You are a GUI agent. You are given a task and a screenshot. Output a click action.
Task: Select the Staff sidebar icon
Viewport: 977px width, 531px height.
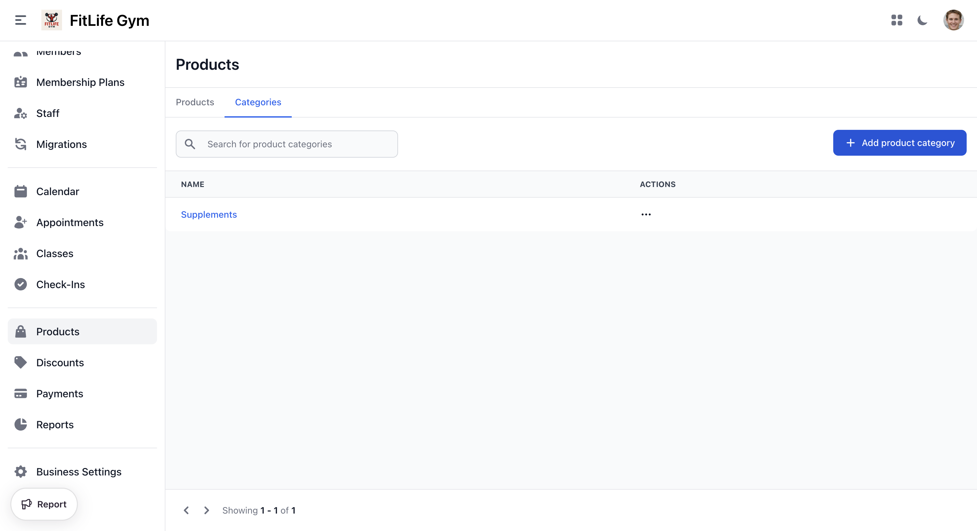pyautogui.click(x=20, y=113)
